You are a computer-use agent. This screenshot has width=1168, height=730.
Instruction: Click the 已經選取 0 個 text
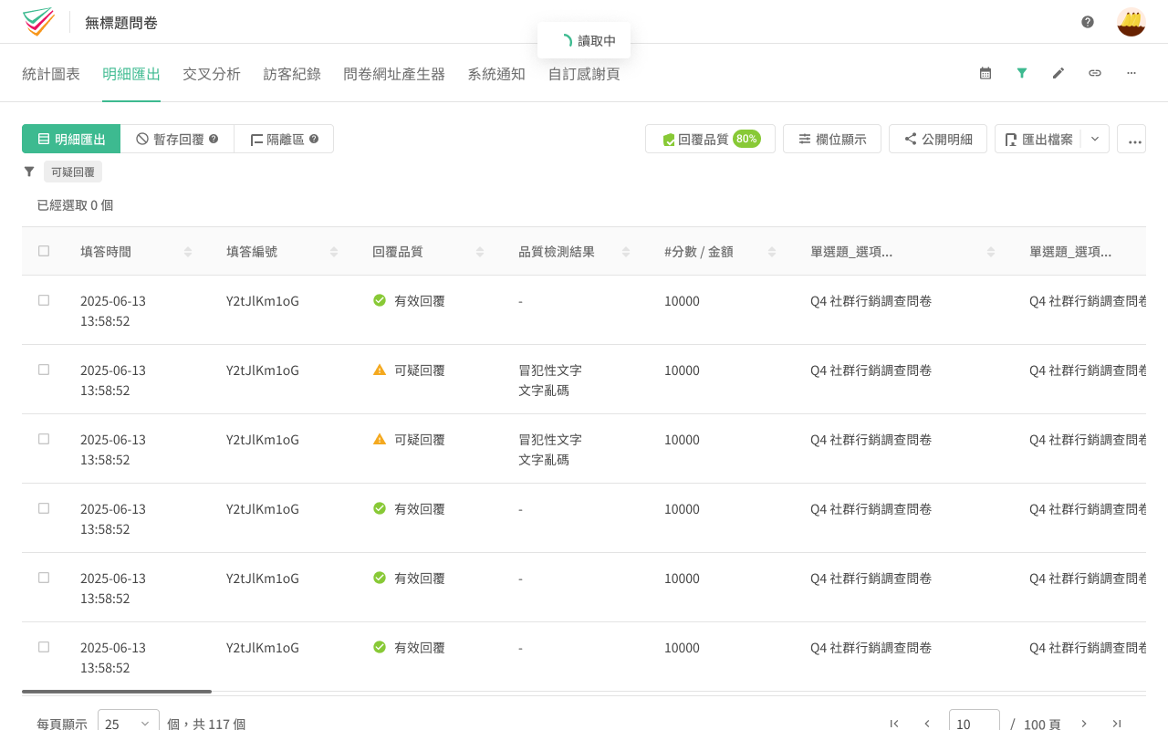pyautogui.click(x=75, y=205)
